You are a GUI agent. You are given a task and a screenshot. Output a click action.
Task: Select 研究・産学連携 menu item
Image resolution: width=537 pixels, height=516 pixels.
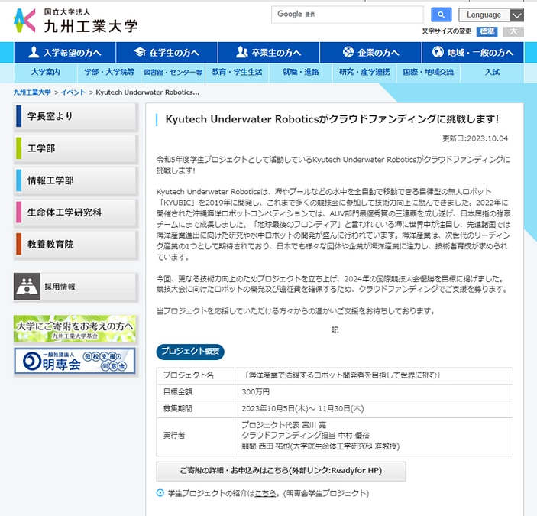(x=364, y=72)
